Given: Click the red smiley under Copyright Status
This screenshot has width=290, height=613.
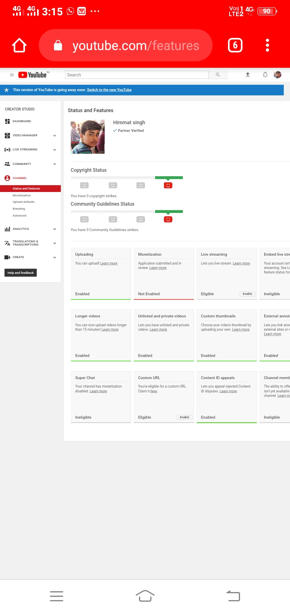Looking at the screenshot, I should tap(168, 185).
